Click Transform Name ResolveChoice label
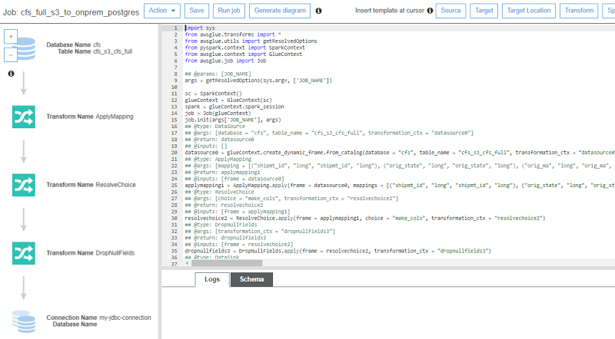This screenshot has width=615, height=339. click(x=91, y=185)
